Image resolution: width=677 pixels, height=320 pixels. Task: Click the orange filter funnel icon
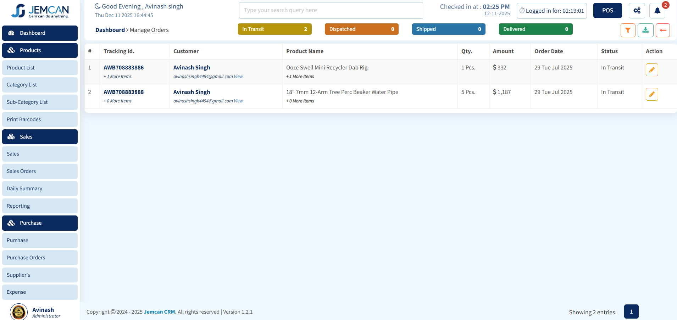(628, 30)
